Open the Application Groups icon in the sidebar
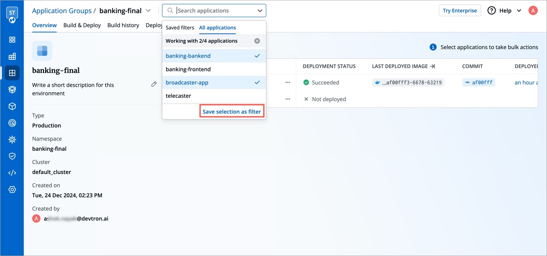The height and width of the screenshot is (256, 547). (12, 73)
